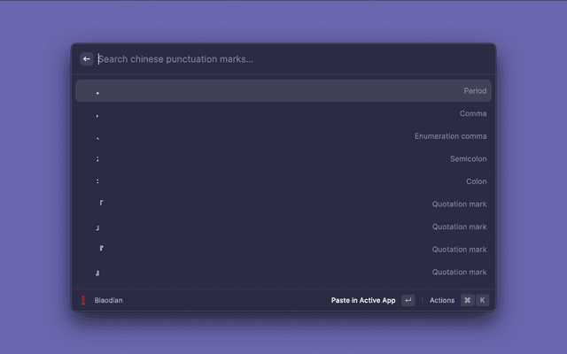The image size is (567, 354).
Task: Choose the Colon punctuation row
Action: point(283,181)
